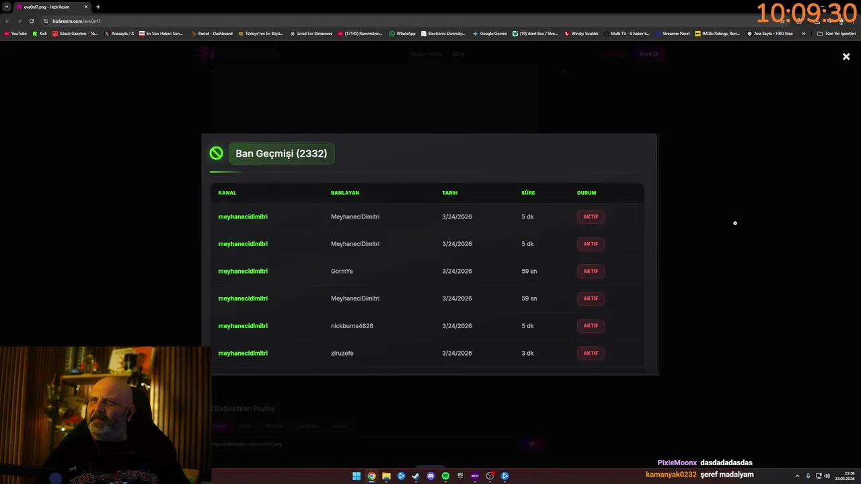The image size is (861, 484).
Task: Open the Türkiye'nin En Büyü... bookmark
Action: (261, 33)
